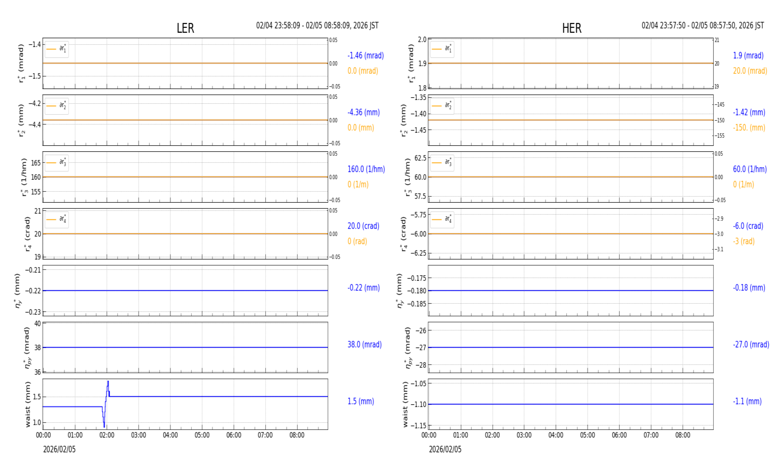Click the "60.0 (1/hm)" readout

[750, 169]
